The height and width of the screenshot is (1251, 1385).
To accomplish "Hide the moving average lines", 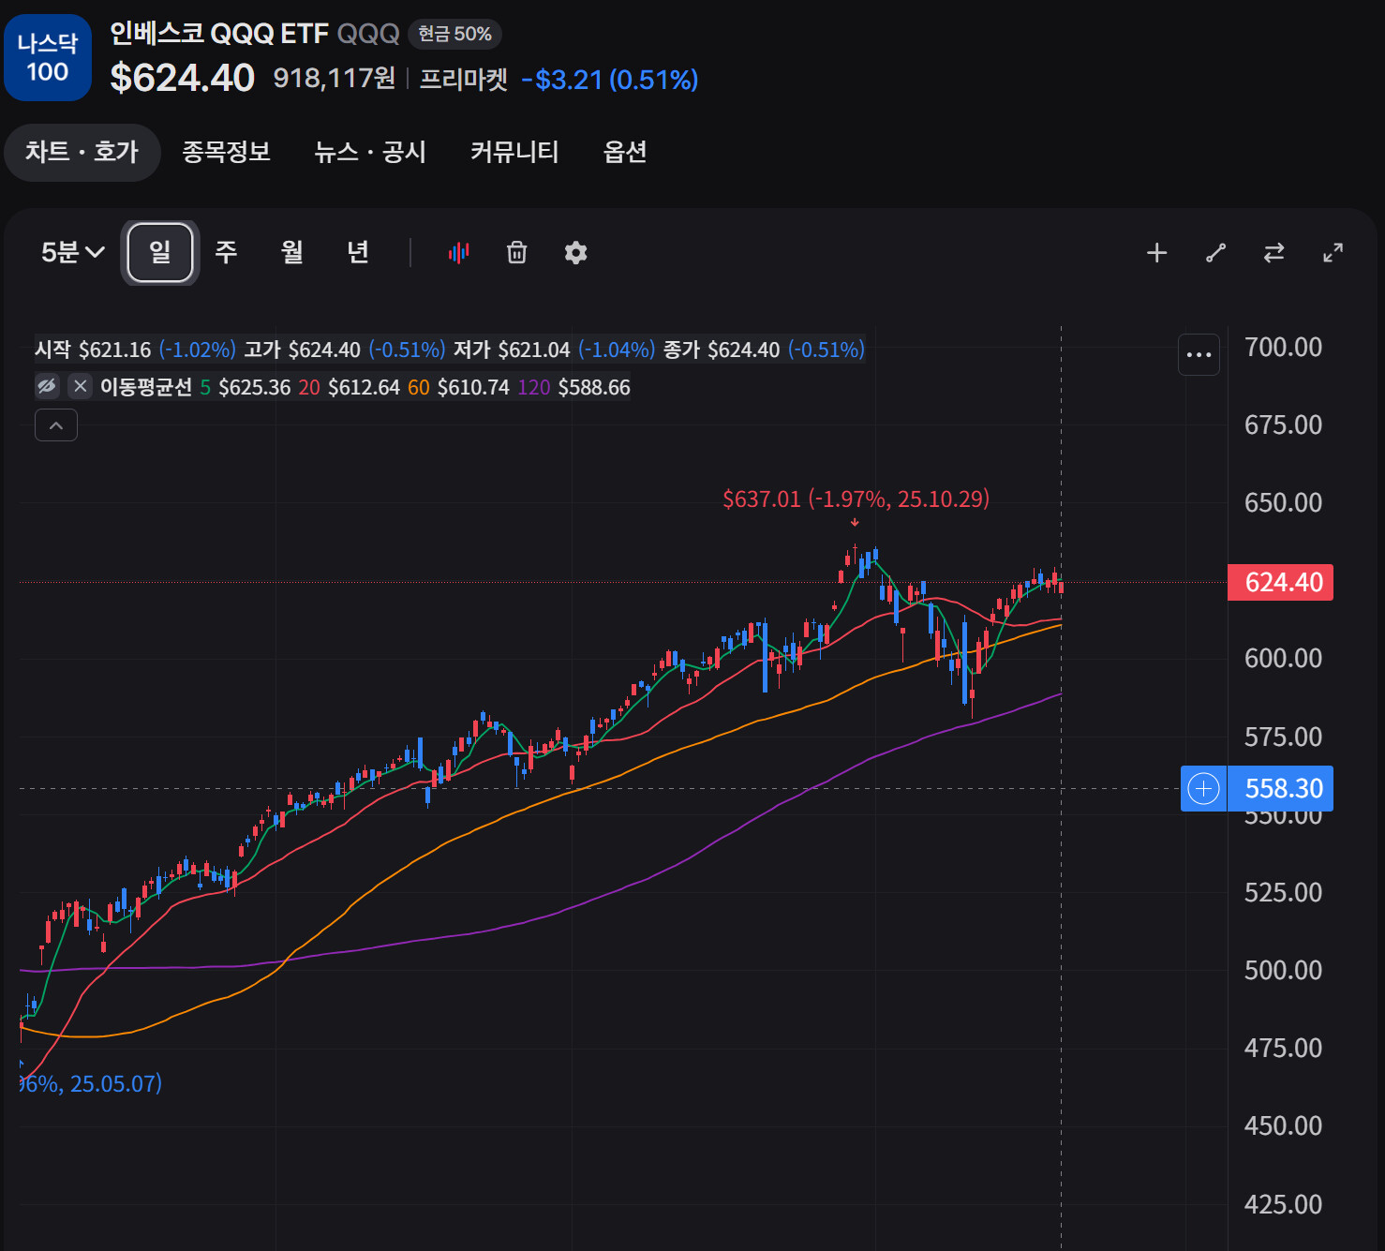I will pyautogui.click(x=47, y=386).
